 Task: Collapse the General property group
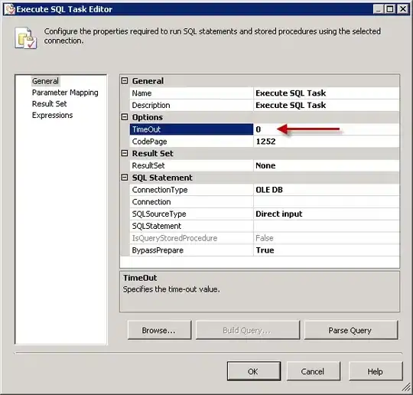[x=125, y=80]
